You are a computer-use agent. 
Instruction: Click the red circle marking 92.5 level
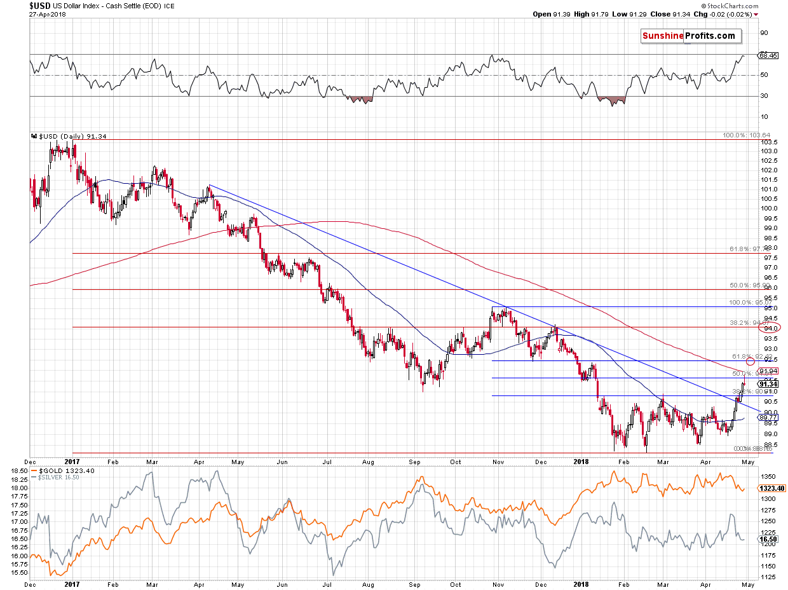[x=750, y=361]
